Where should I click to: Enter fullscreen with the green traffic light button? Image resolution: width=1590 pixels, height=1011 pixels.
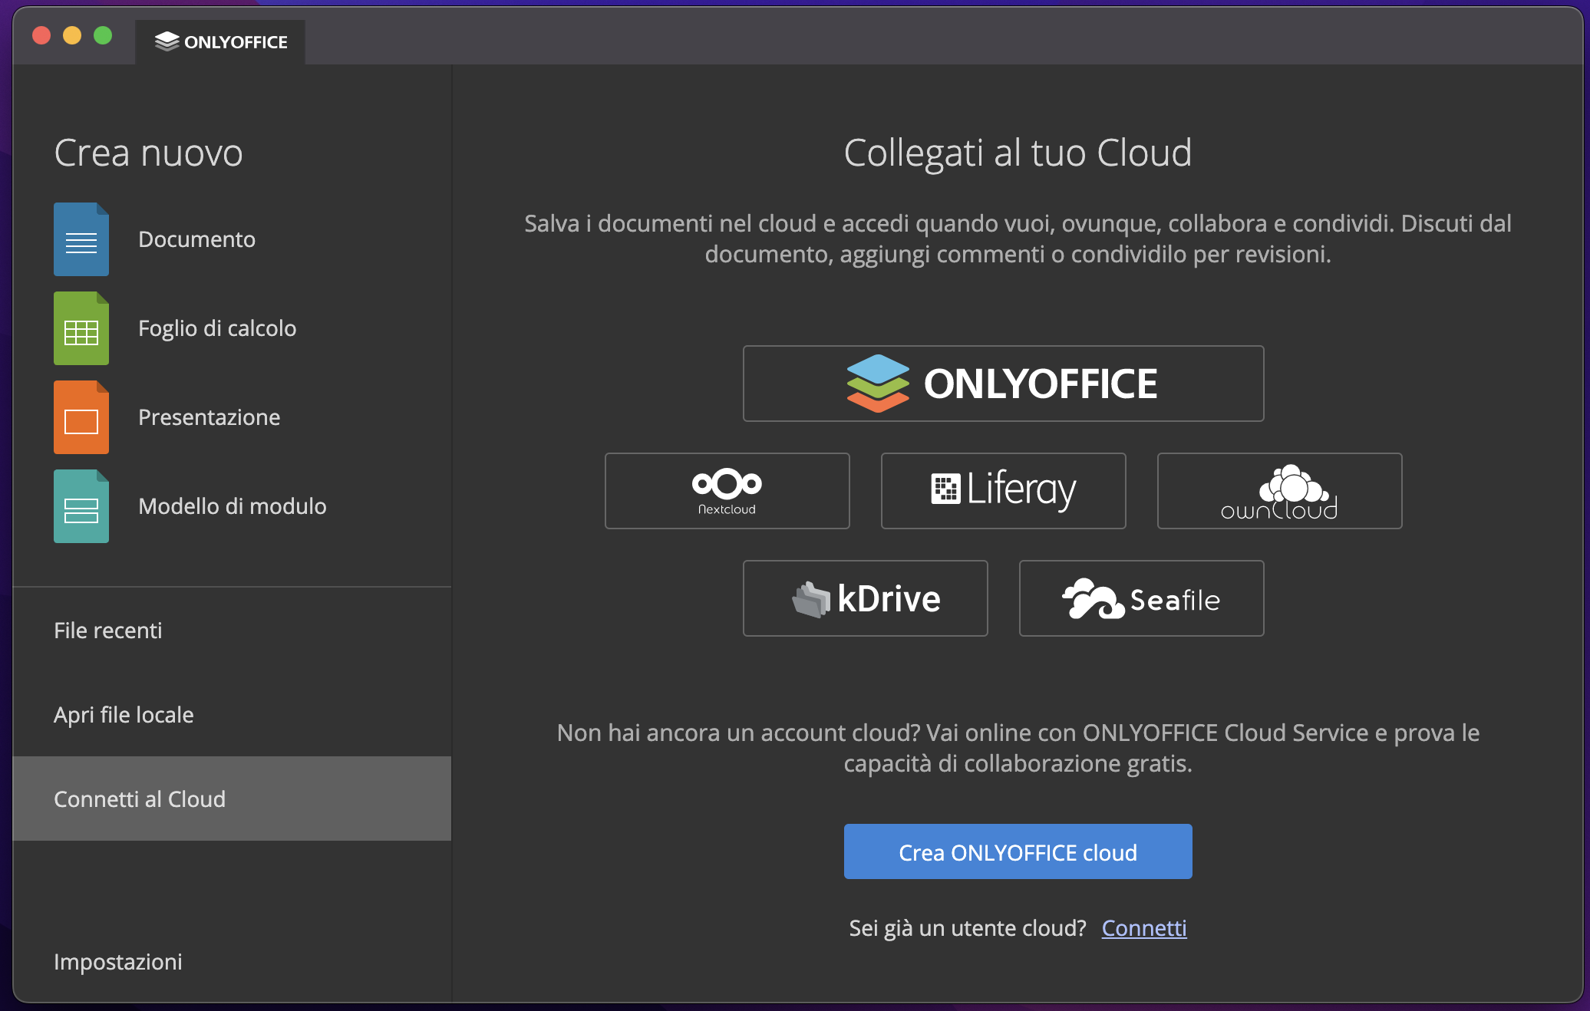click(x=103, y=35)
